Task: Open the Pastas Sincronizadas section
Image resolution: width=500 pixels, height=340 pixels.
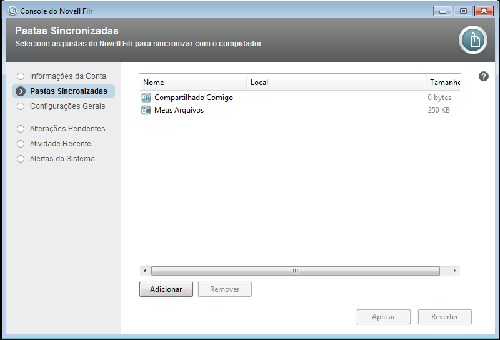Action: click(x=64, y=91)
